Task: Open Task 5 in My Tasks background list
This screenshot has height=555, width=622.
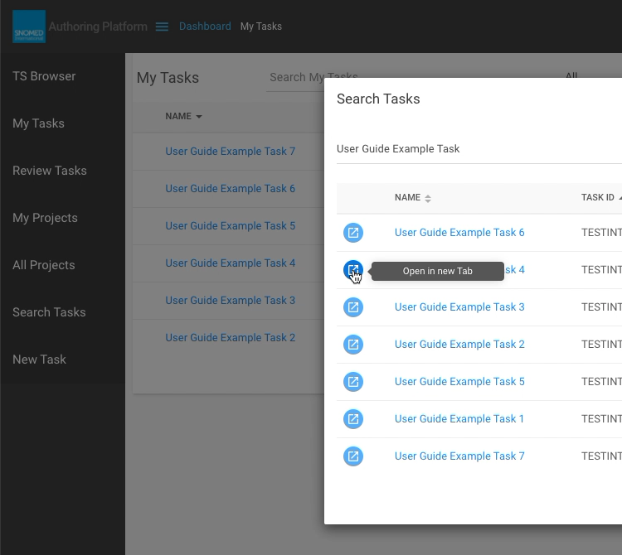Action: click(x=230, y=226)
